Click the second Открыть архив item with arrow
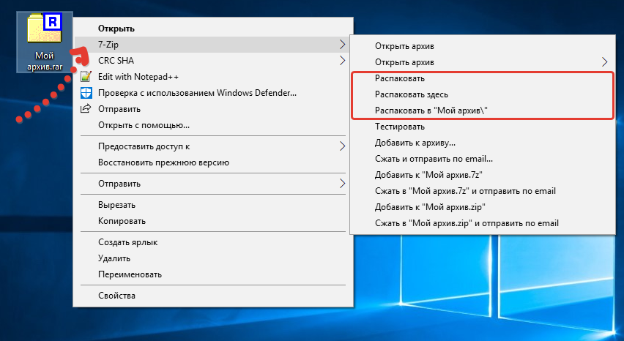Image resolution: width=624 pixels, height=341 pixels. [483, 62]
